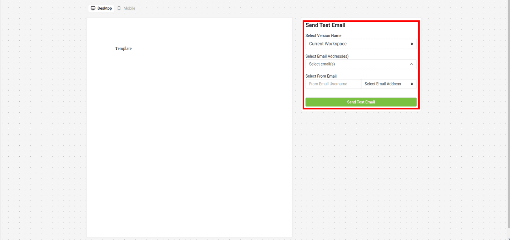The image size is (510, 240).
Task: Click the green Send Test Email button
Action: point(361,102)
